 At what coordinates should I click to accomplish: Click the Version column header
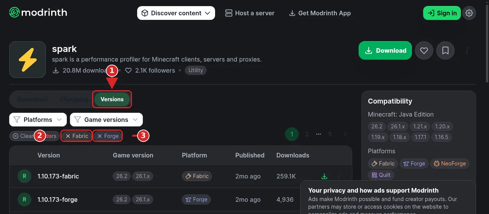[49, 155]
